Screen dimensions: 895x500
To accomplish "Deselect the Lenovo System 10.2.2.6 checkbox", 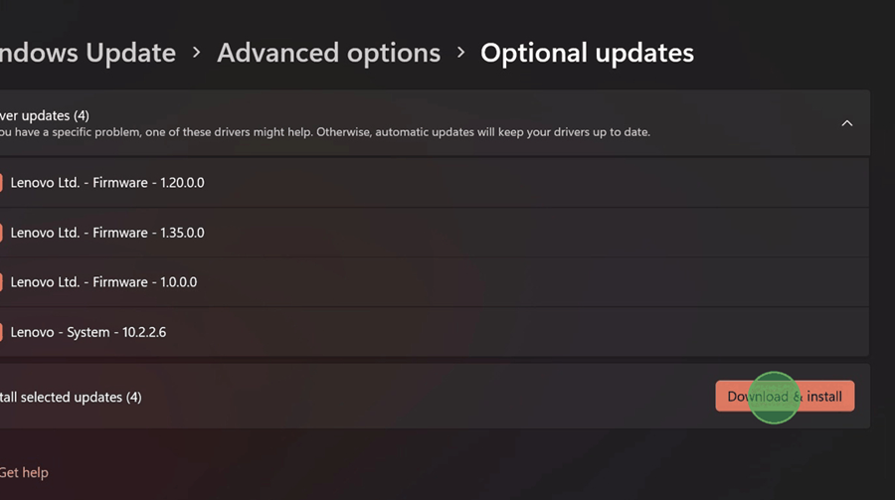I will (x=1, y=332).
